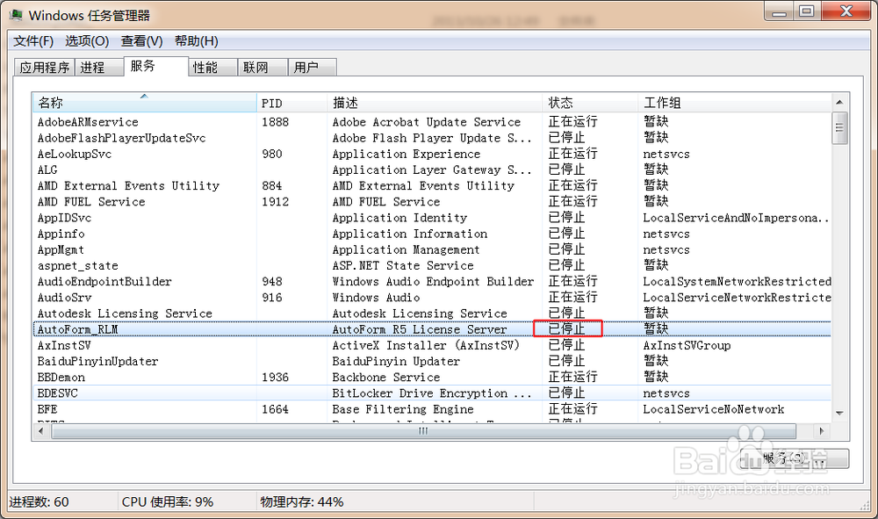
Task: Select the AudioSrv service row
Action: 432,298
